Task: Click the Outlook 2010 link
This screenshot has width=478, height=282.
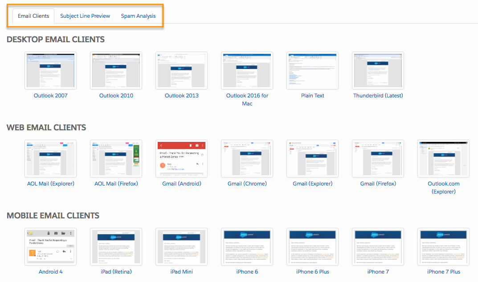Action: tap(116, 96)
